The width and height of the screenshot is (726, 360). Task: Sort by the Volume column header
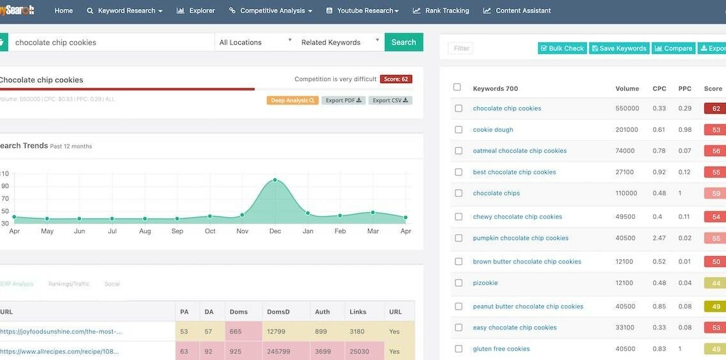[x=627, y=89]
